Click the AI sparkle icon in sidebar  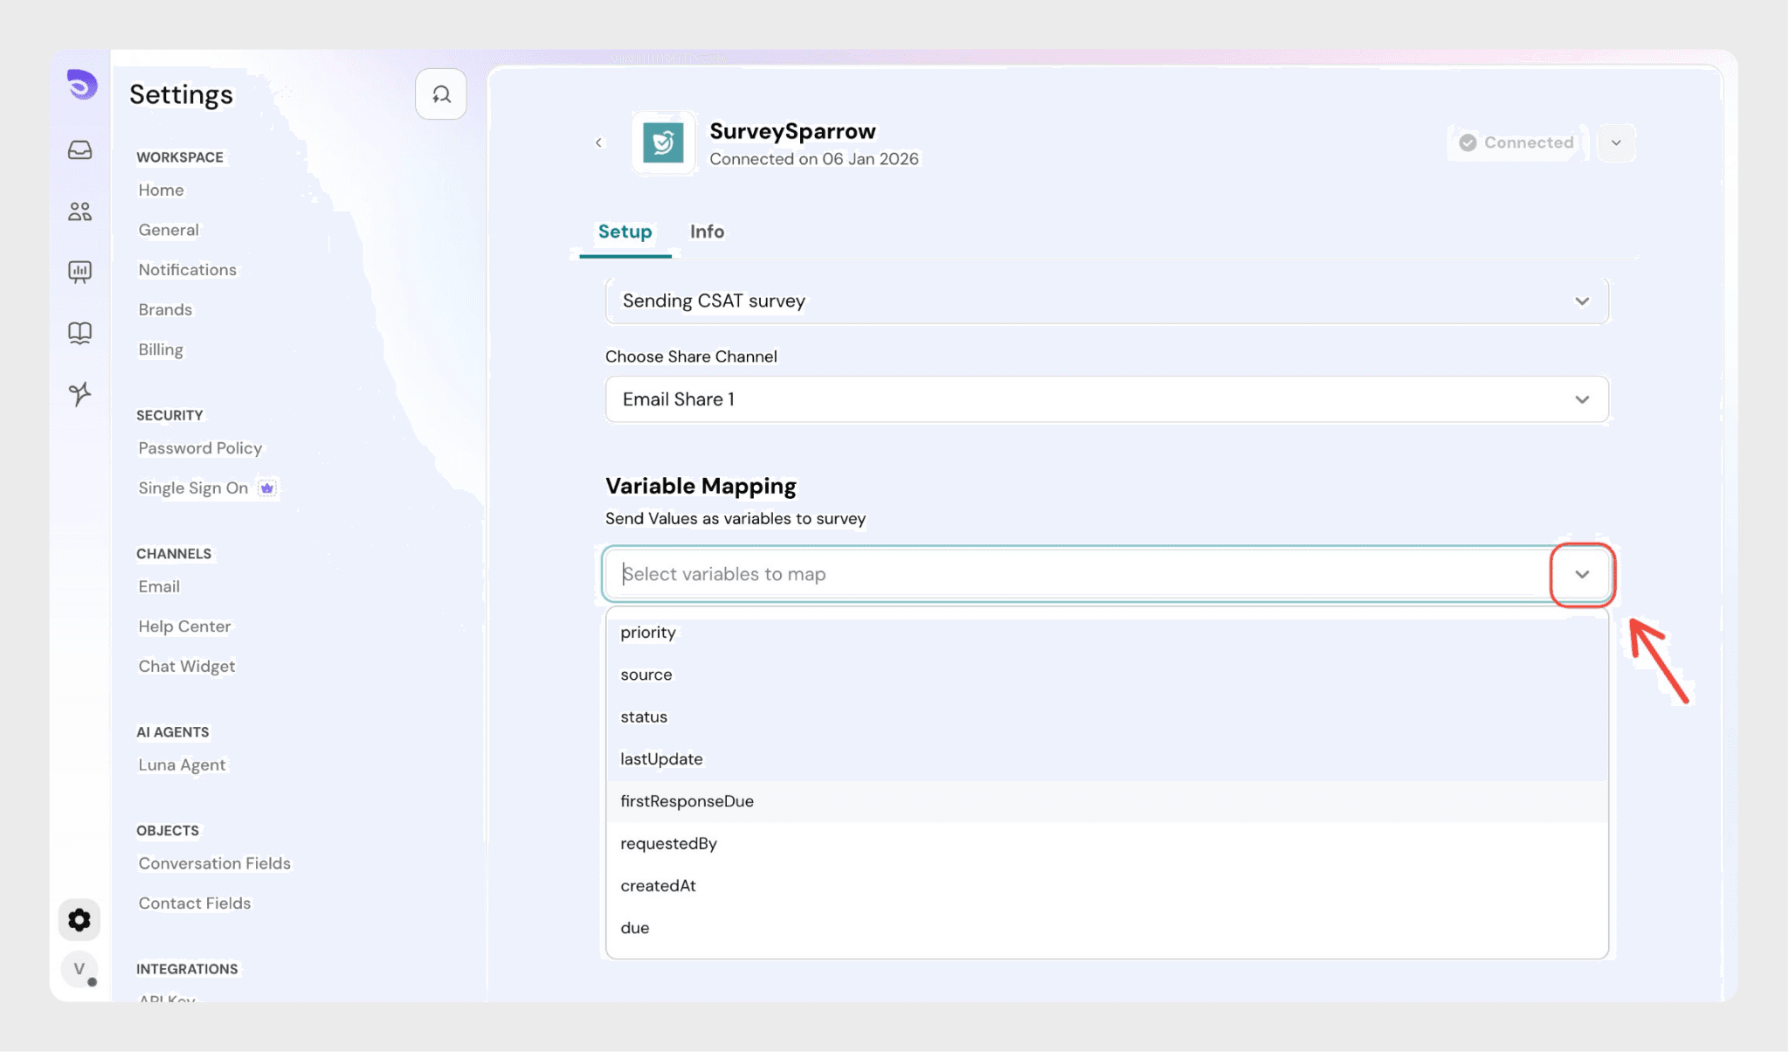click(x=79, y=394)
